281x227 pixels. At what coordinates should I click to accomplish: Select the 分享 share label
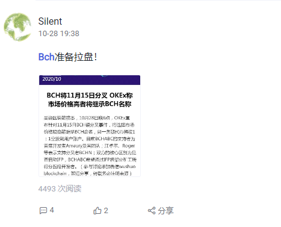(165, 211)
